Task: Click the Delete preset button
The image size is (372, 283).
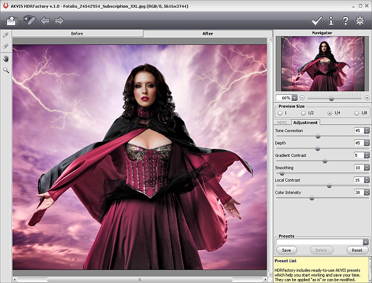Action: (321, 250)
